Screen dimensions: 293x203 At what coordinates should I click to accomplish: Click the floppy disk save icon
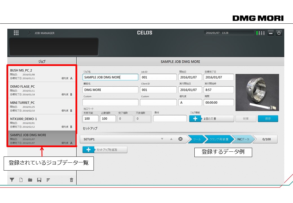click(39, 180)
